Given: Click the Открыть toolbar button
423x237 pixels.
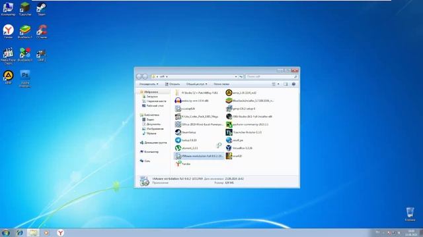Looking at the screenshot, I should pos(173,84).
